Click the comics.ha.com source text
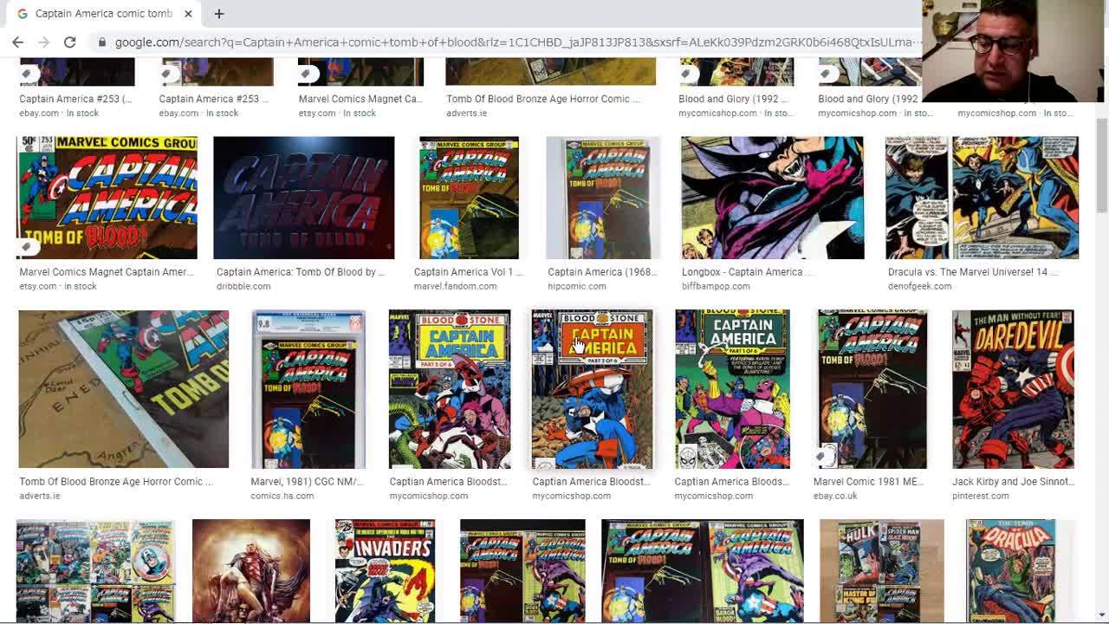 (282, 496)
